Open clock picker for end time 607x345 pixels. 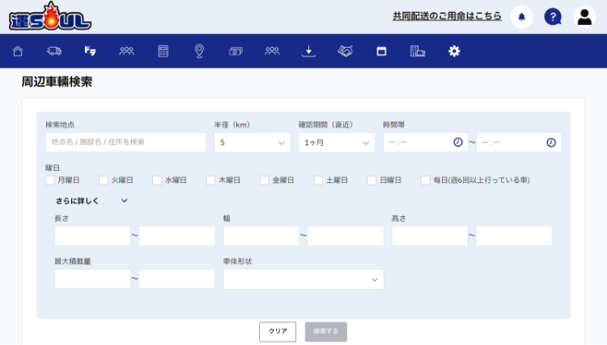coord(551,142)
